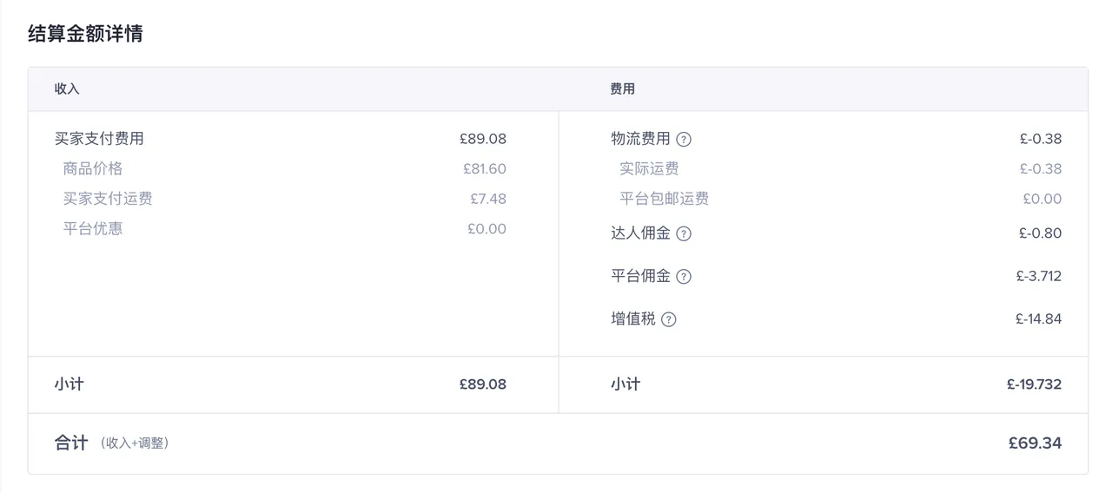Select the 平台佣金 amount £-3.712
This screenshot has height=492, width=1112.
(1038, 276)
